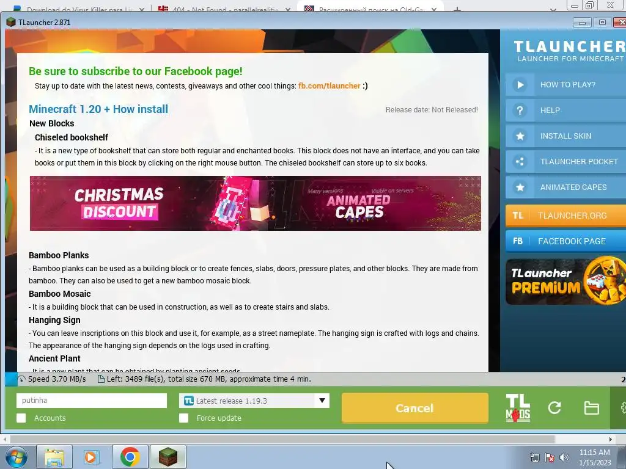The image size is (626, 469).
Task: Click the download speed gauge icon
Action: coord(21,379)
